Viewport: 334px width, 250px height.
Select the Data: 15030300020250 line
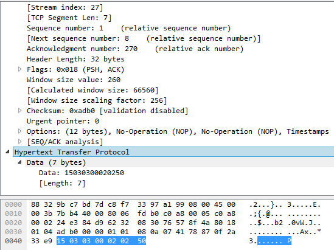(x=82, y=173)
